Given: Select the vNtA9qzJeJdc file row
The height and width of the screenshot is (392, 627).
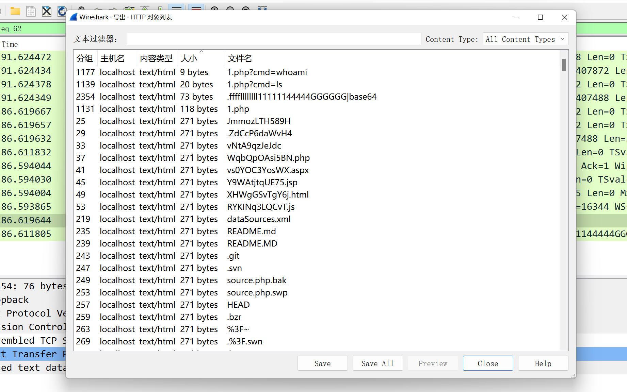Looking at the screenshot, I should pyautogui.click(x=317, y=146).
